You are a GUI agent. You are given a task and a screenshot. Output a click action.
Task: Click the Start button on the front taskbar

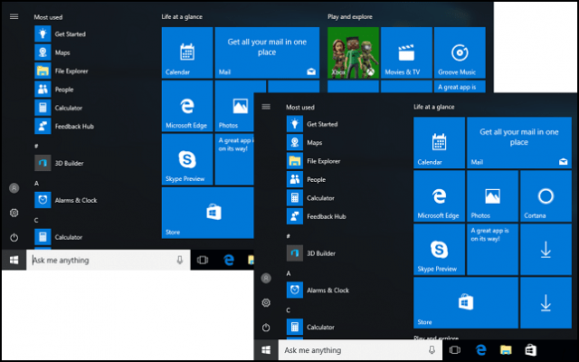(266, 350)
